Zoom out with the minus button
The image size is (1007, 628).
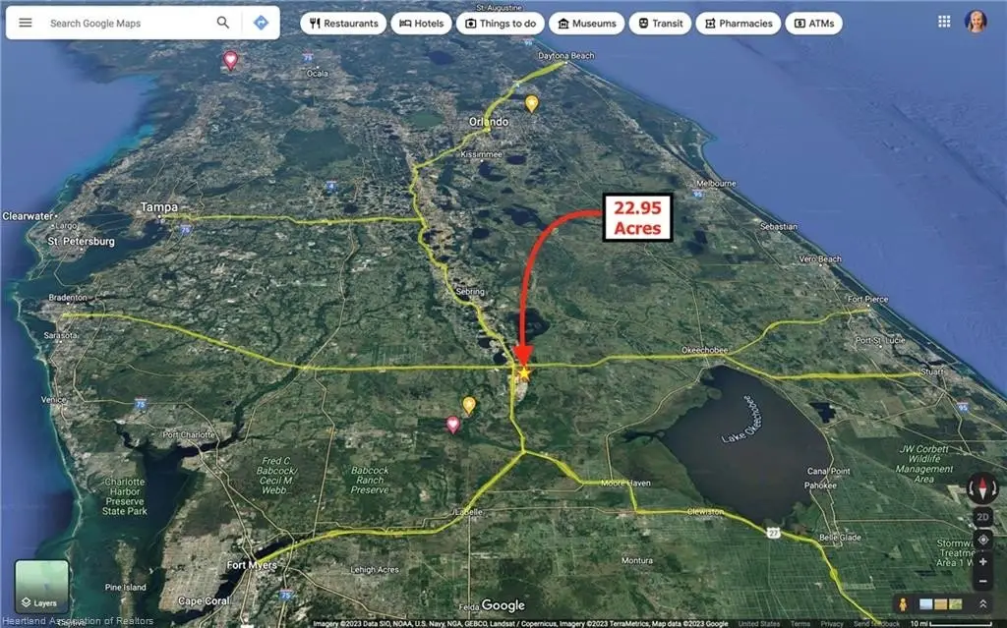pyautogui.click(x=982, y=581)
